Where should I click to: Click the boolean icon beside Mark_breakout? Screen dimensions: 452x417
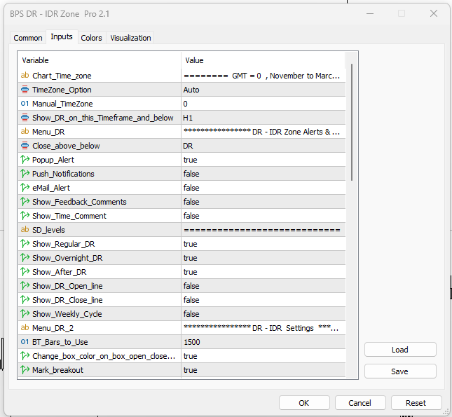click(x=25, y=370)
